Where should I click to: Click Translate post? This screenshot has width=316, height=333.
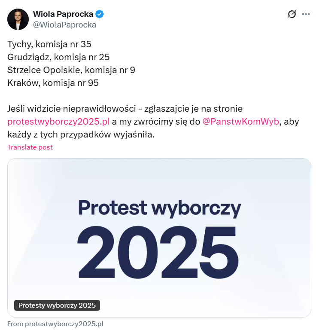(x=30, y=147)
